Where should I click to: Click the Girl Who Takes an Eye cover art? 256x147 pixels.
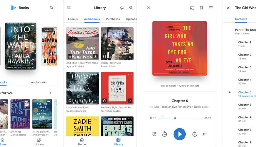pyautogui.click(x=179, y=48)
